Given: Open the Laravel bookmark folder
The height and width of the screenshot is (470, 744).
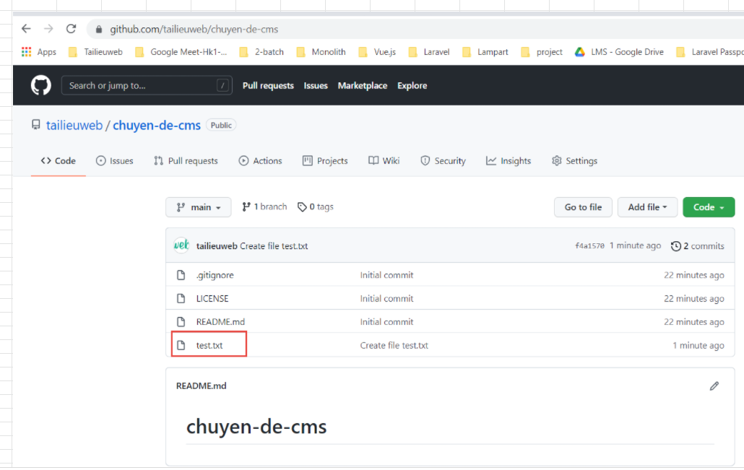Looking at the screenshot, I should click(429, 52).
